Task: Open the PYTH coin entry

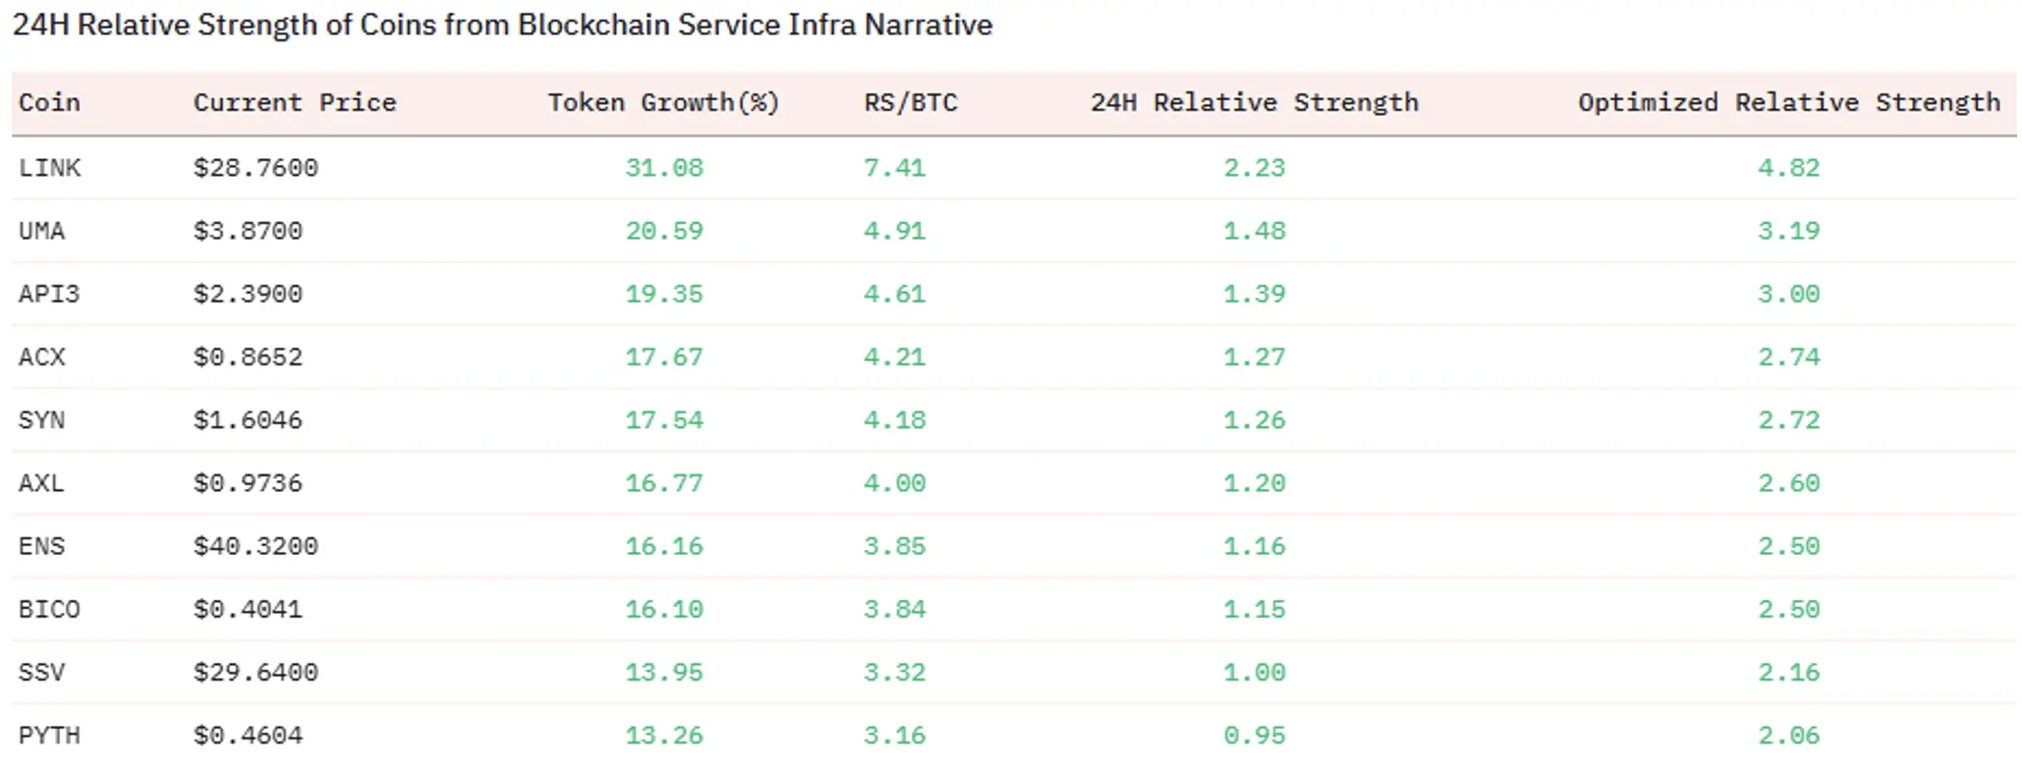Action: (49, 736)
